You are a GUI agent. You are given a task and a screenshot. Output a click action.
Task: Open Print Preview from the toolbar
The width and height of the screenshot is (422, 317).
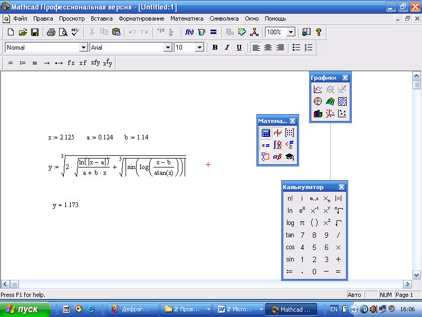pyautogui.click(x=63, y=32)
